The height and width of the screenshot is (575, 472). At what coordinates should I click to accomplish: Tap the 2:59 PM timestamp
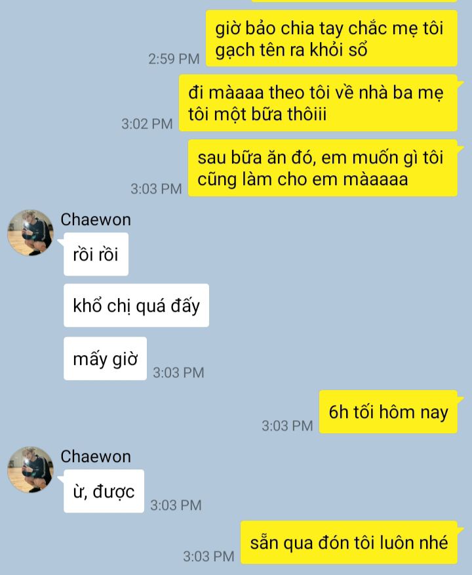[174, 58]
